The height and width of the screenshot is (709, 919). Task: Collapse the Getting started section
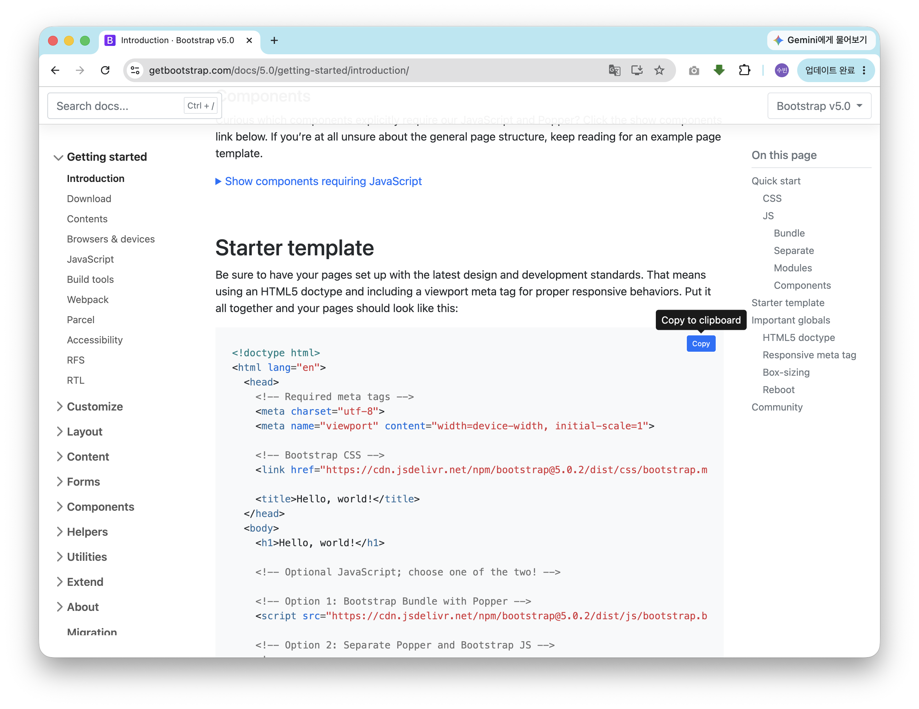[101, 157]
